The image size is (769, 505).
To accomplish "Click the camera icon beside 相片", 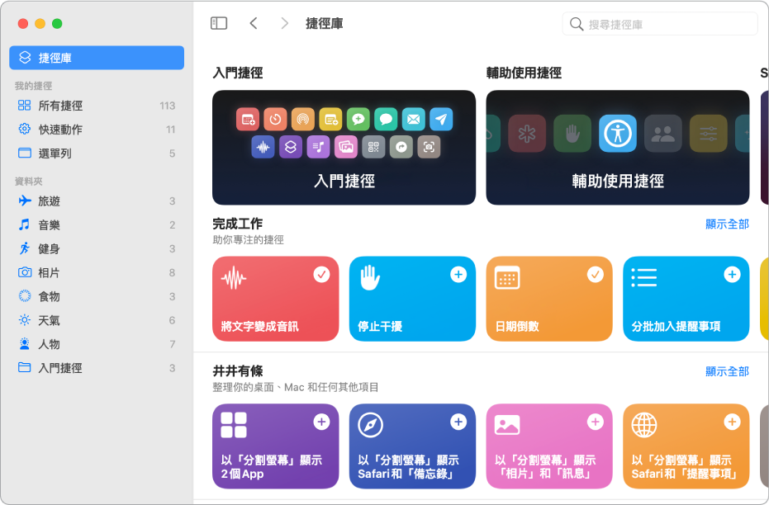I will 25,272.
